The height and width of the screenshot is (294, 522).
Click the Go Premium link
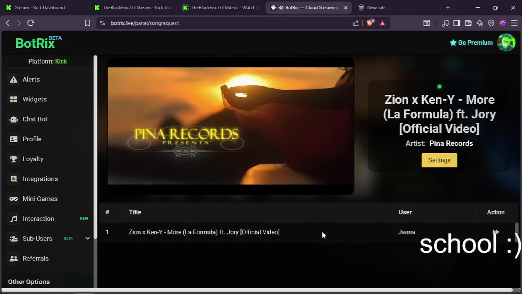point(471,42)
